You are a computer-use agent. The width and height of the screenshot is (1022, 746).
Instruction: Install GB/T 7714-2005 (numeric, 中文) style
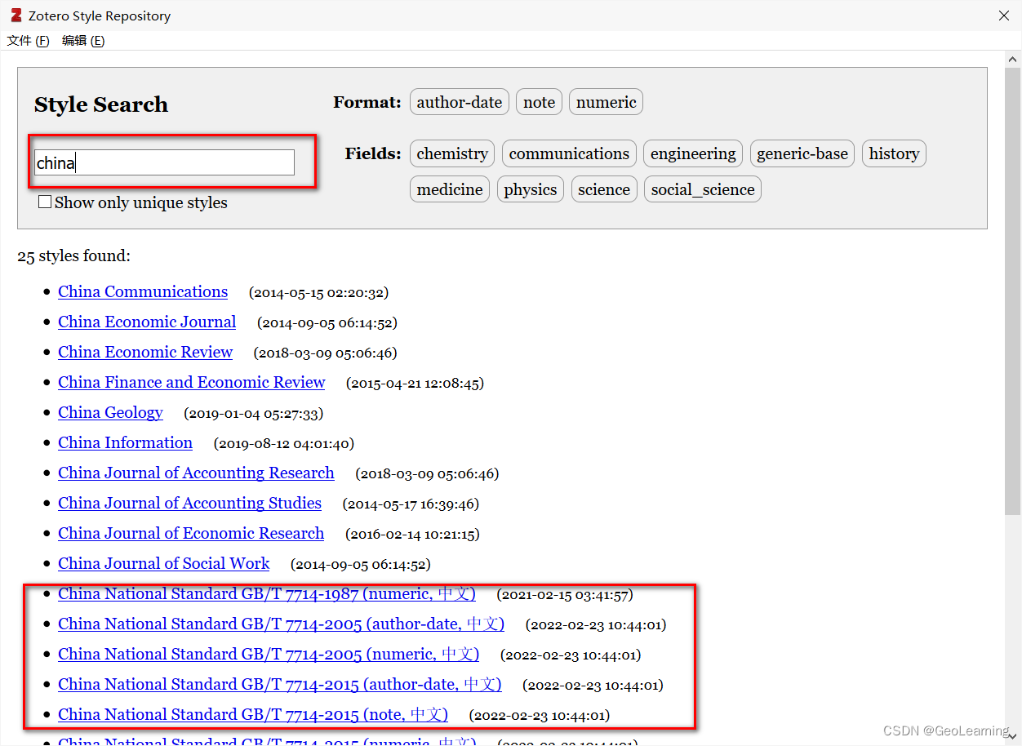tap(269, 654)
